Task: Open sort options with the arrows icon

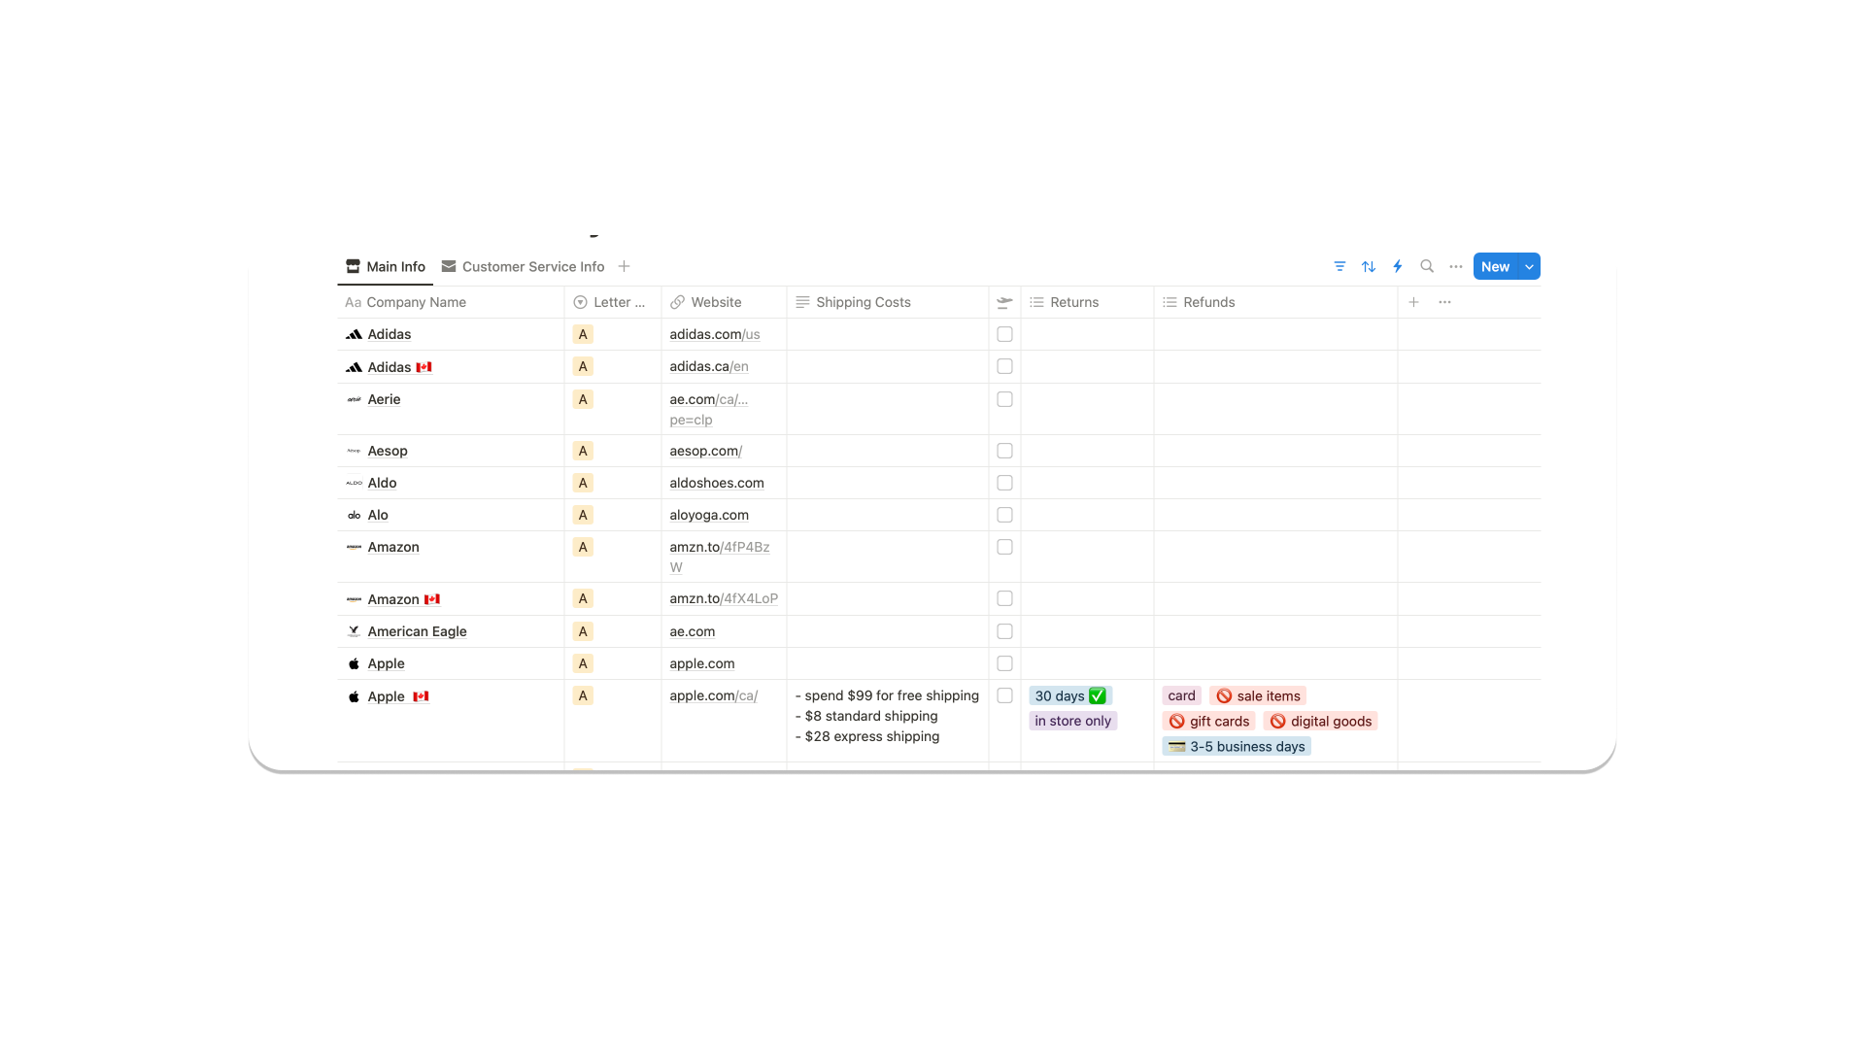Action: 1369,266
